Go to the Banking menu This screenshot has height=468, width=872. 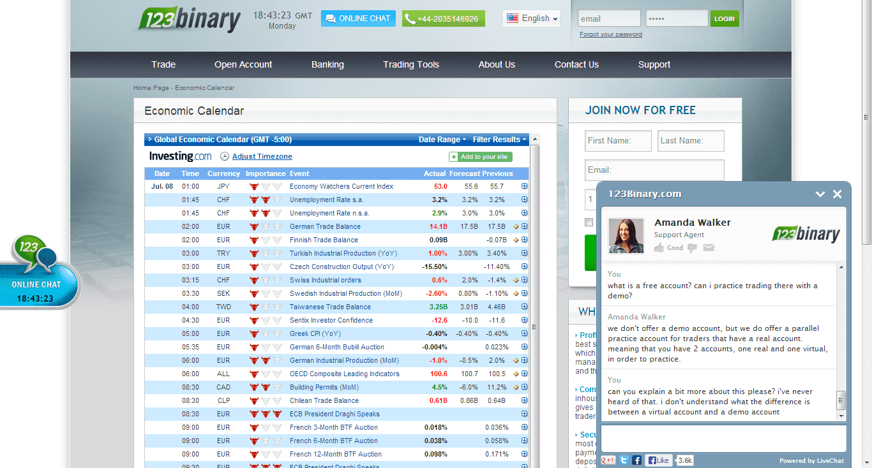coord(327,64)
